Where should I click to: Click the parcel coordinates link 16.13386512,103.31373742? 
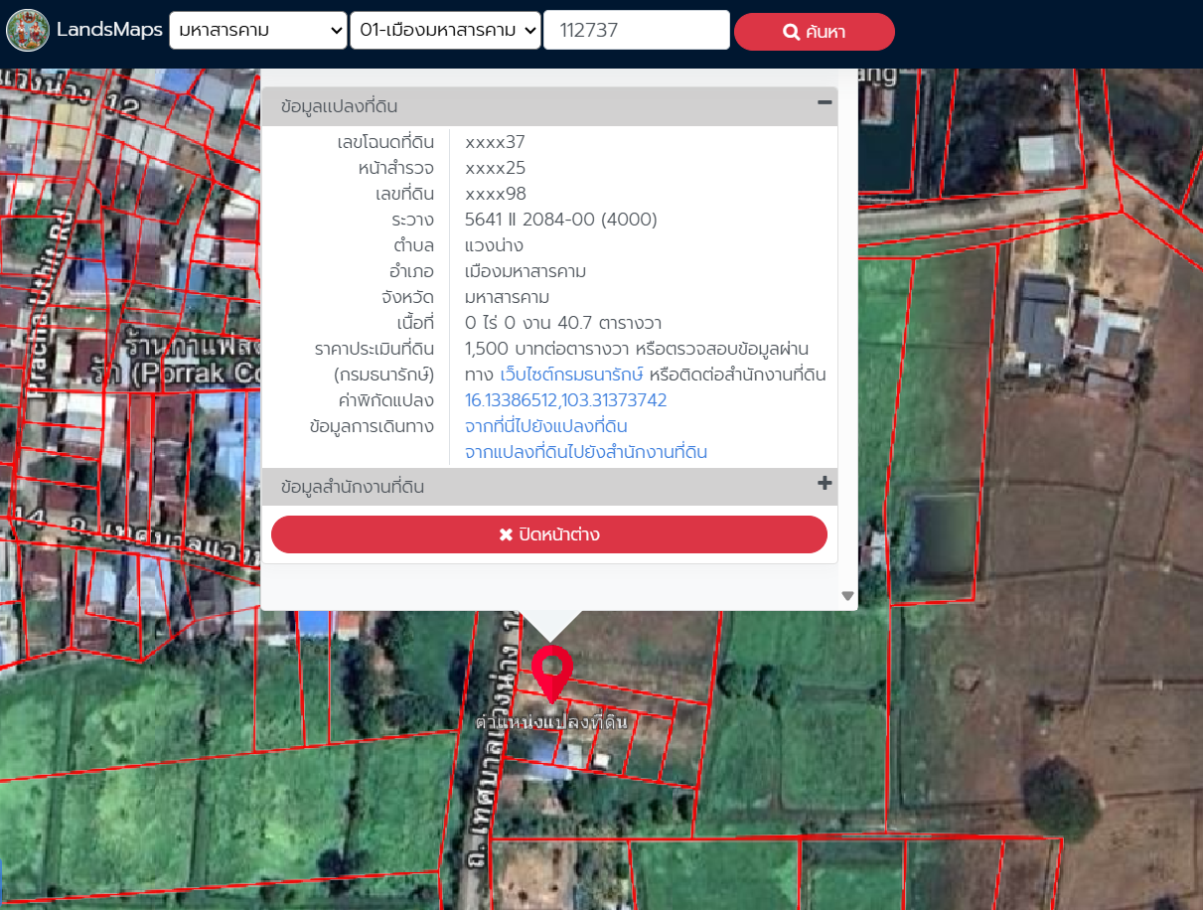coord(565,400)
